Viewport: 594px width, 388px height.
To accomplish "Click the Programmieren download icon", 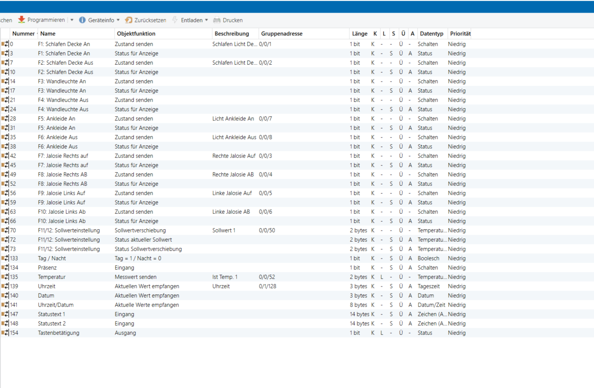I will click(21, 20).
